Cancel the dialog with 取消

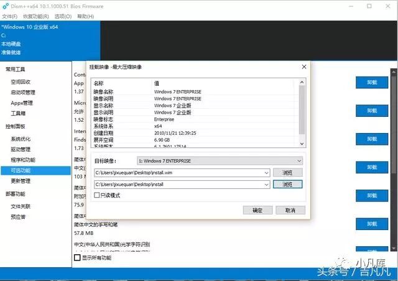click(290, 210)
